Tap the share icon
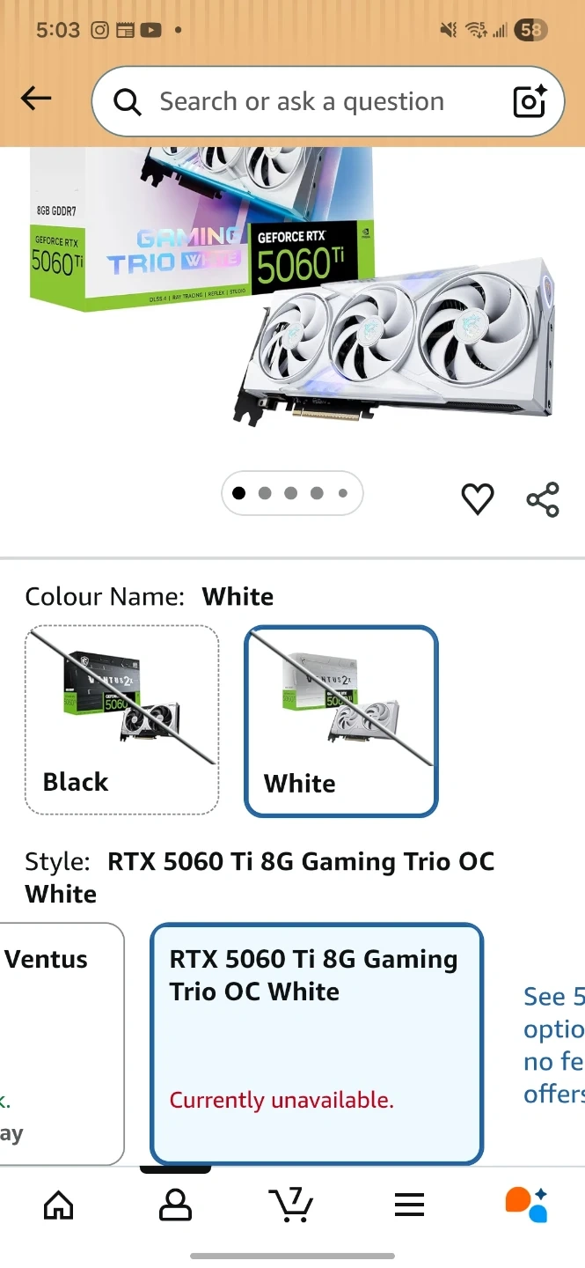Viewport: 585px width, 1268px height. pyautogui.click(x=543, y=499)
